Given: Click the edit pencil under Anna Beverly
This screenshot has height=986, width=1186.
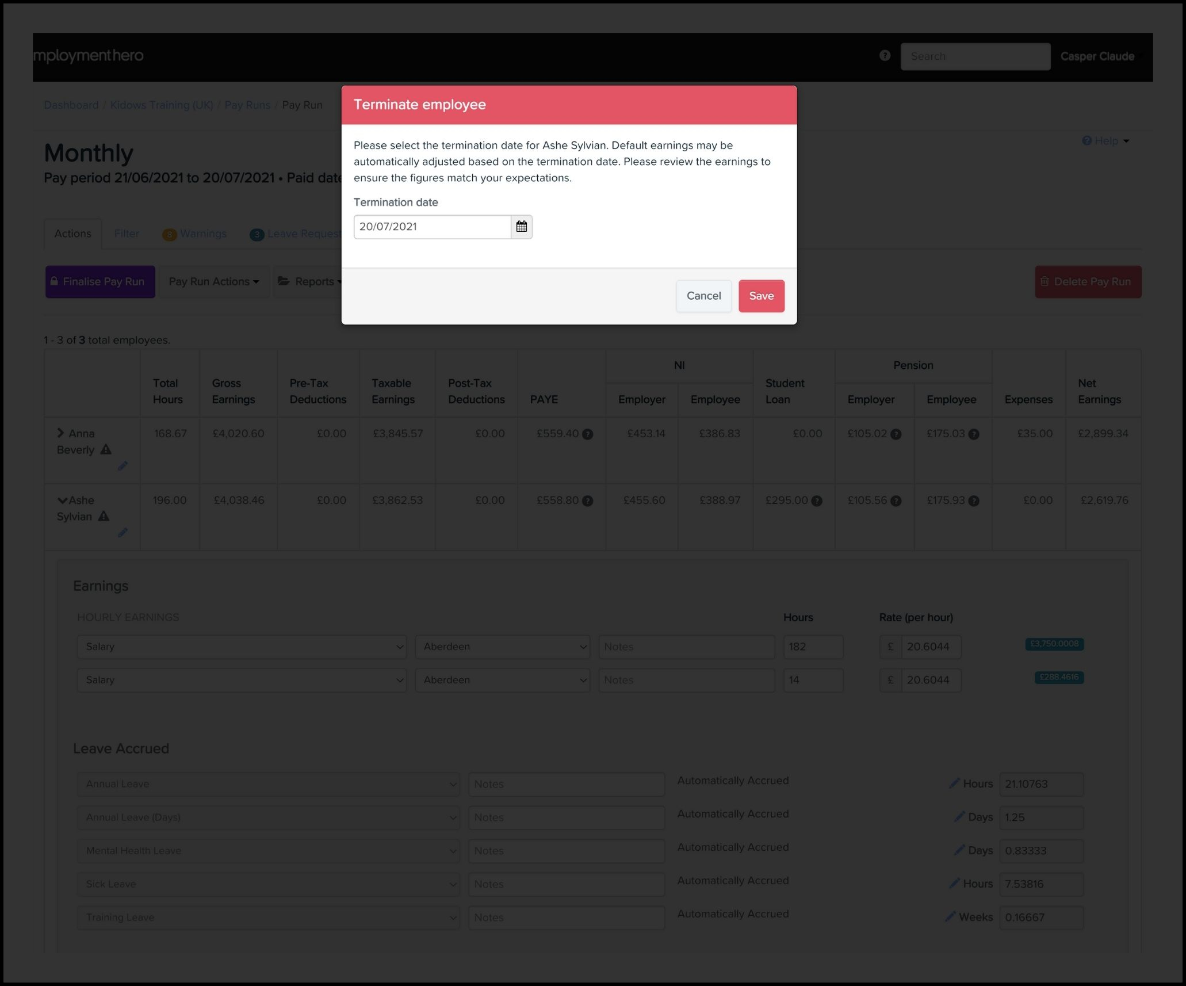Looking at the screenshot, I should tap(123, 466).
